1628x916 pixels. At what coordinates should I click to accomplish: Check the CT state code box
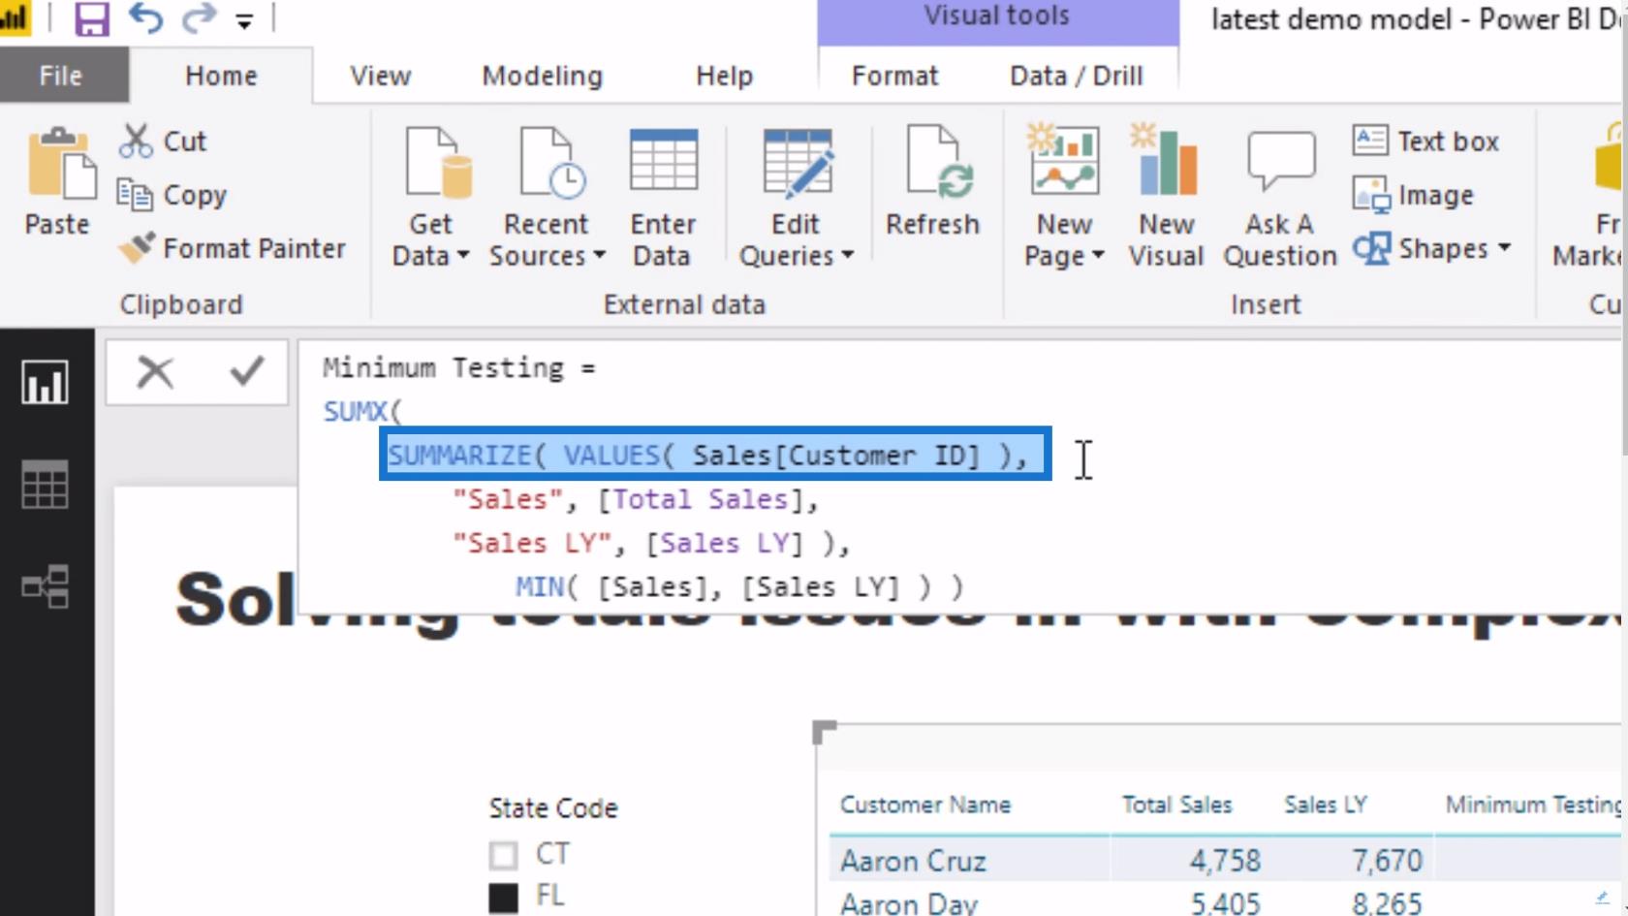503,855
